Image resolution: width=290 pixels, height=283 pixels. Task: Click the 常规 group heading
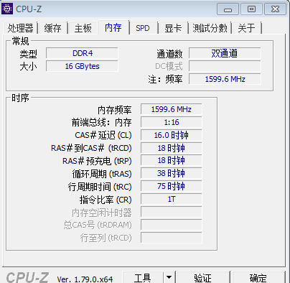(21, 41)
